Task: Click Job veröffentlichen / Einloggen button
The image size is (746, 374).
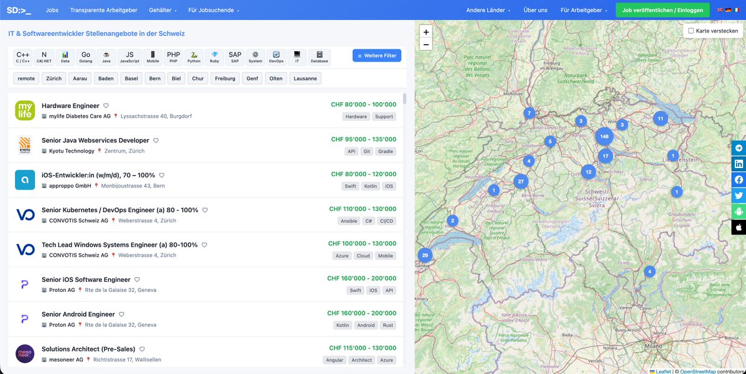Action: click(663, 10)
